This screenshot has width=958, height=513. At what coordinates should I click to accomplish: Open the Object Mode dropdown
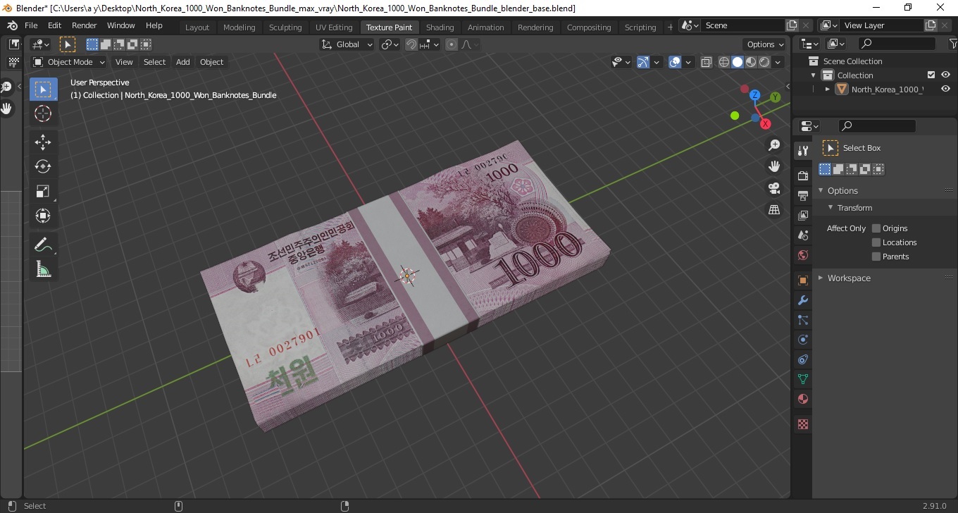69,62
